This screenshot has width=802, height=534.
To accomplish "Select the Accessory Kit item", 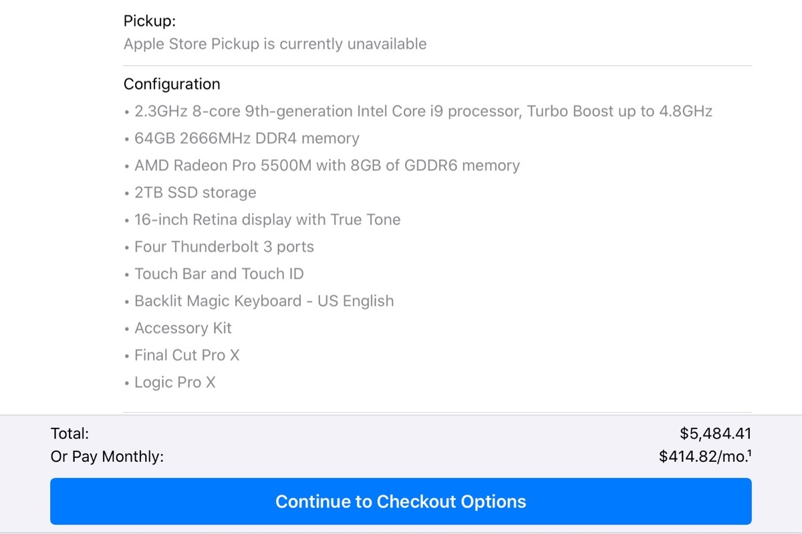I will point(183,328).
